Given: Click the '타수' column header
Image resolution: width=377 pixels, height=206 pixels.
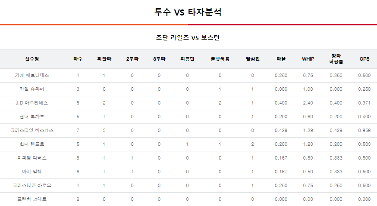Looking at the screenshot, I should tap(78, 59).
